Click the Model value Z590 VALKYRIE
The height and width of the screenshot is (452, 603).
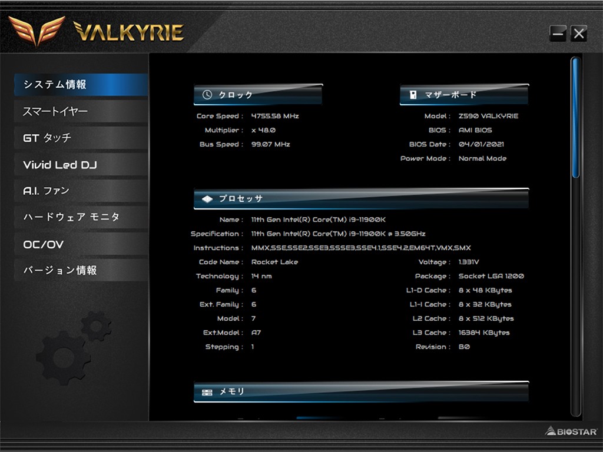coord(488,116)
